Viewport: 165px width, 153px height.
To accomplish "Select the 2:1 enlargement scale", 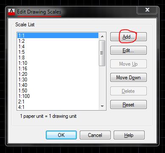I will (58, 102).
